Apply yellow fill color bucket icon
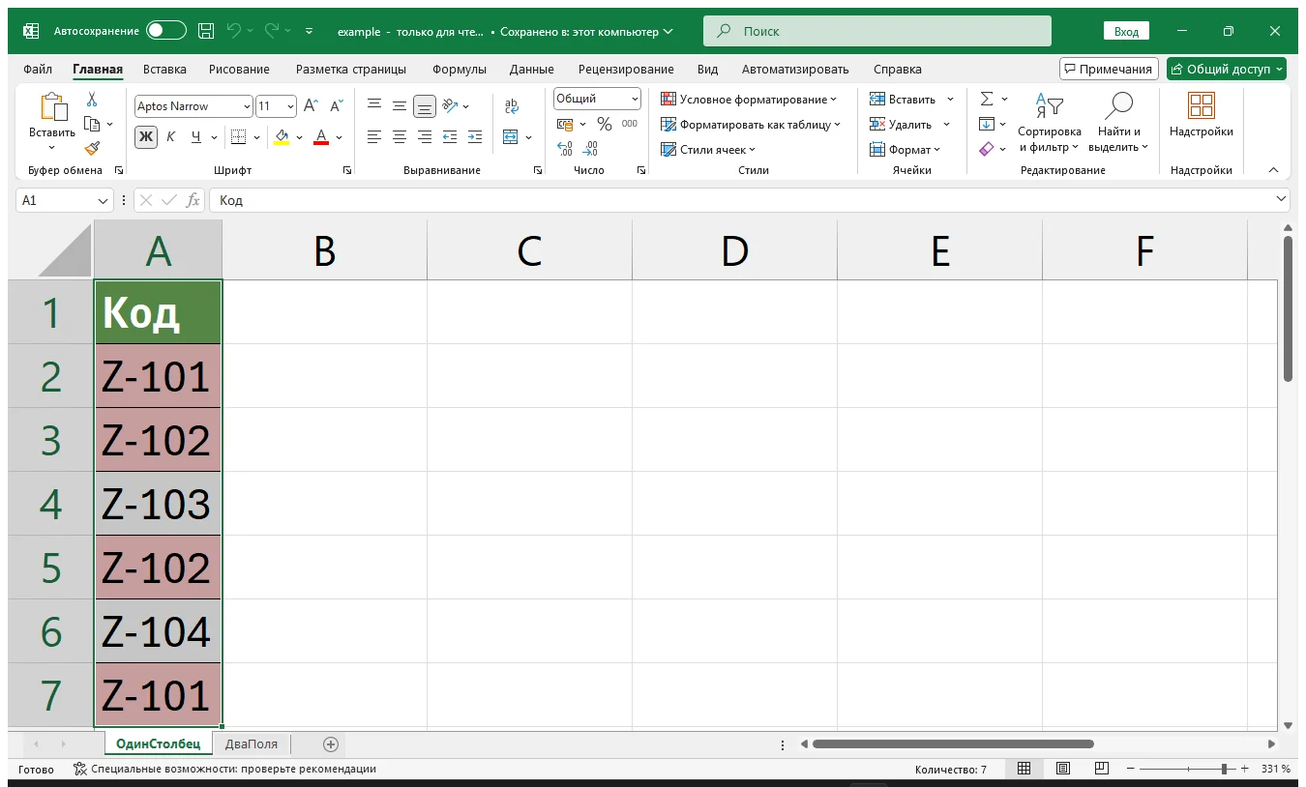 click(x=282, y=137)
